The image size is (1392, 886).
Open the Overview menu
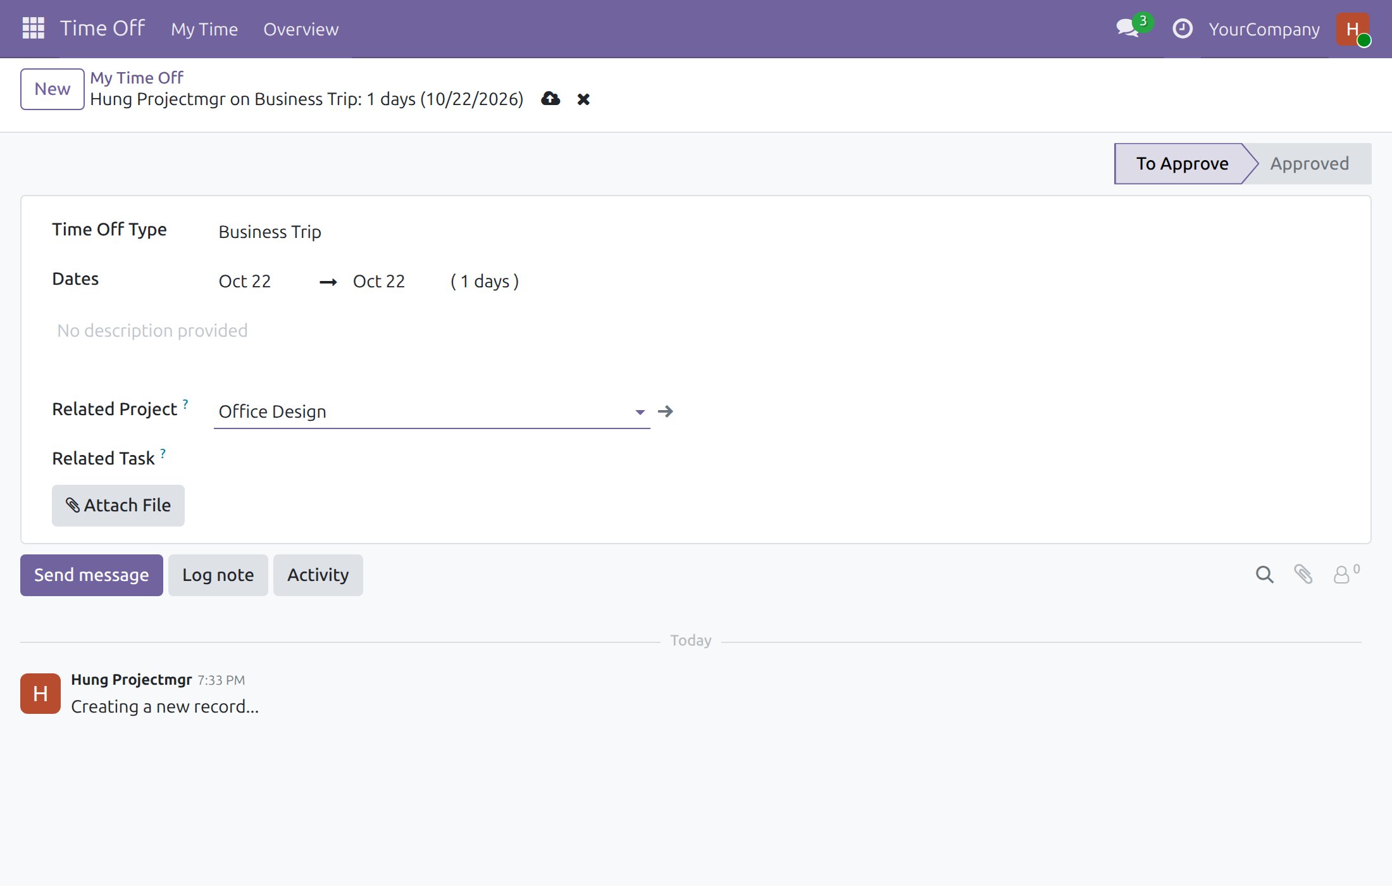click(301, 29)
